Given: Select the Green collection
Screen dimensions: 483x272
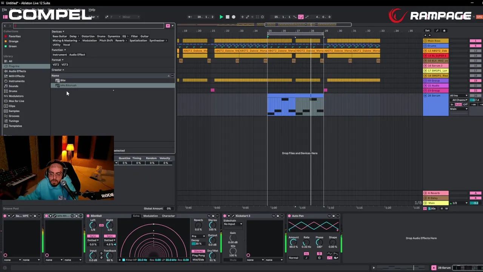Looking at the screenshot, I should (x=13, y=46).
